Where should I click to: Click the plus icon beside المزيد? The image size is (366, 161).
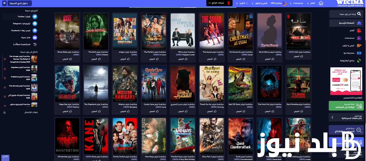click(x=247, y=3)
